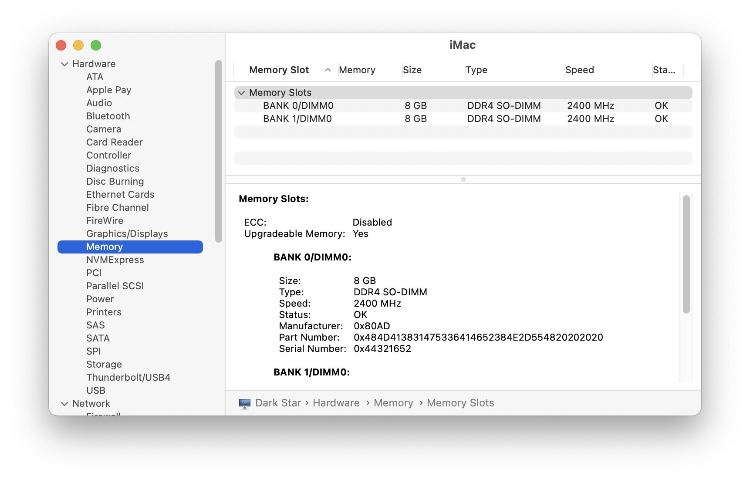Open Ethernet Cards section
The height and width of the screenshot is (480, 750).
(x=120, y=195)
